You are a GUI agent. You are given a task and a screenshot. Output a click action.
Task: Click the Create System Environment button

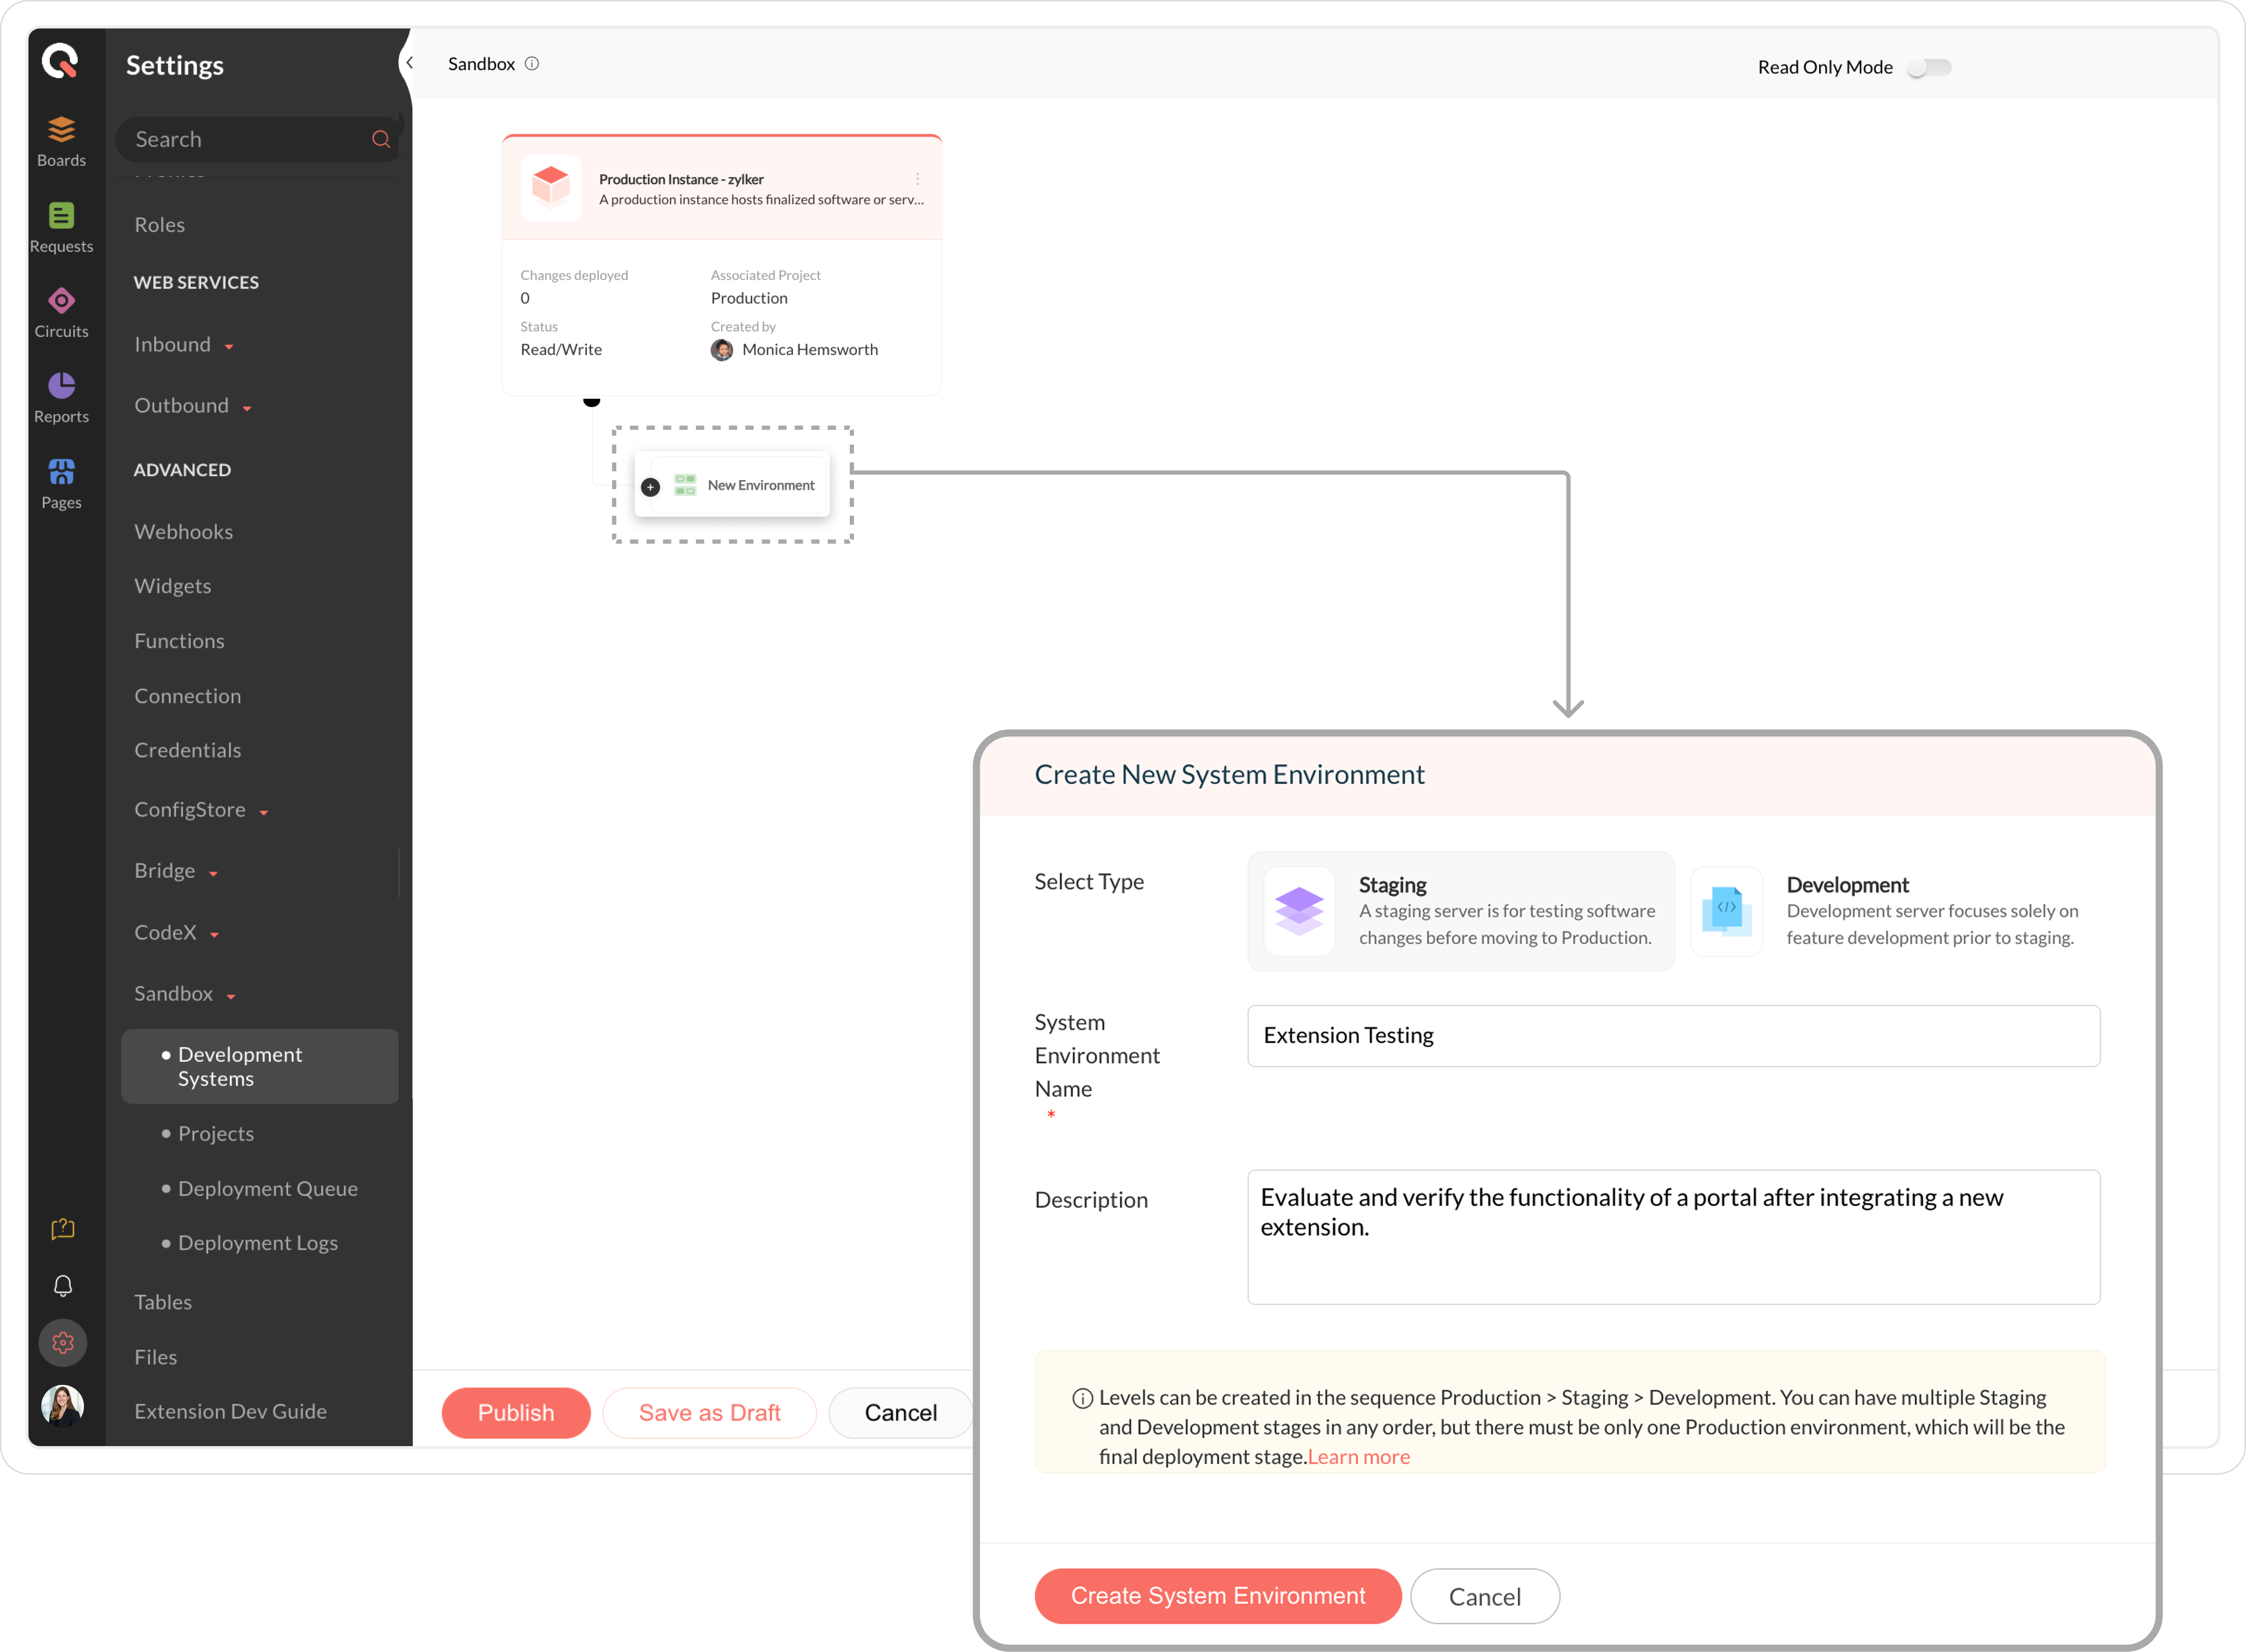point(1217,1596)
